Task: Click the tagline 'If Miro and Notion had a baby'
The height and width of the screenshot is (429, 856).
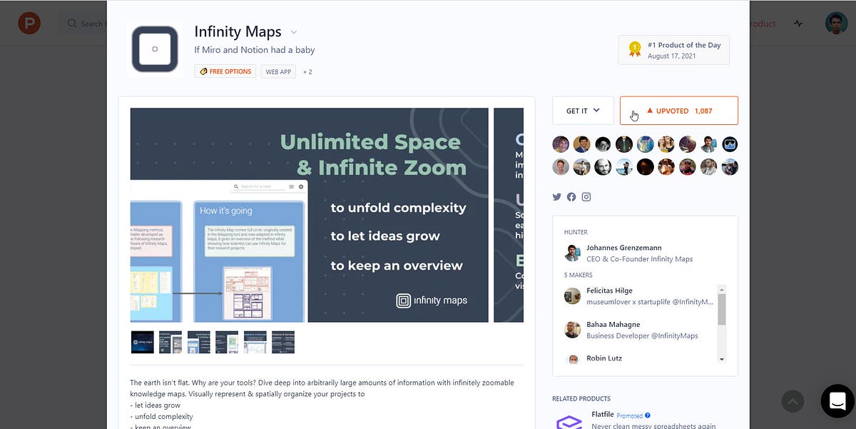Action: click(x=255, y=50)
